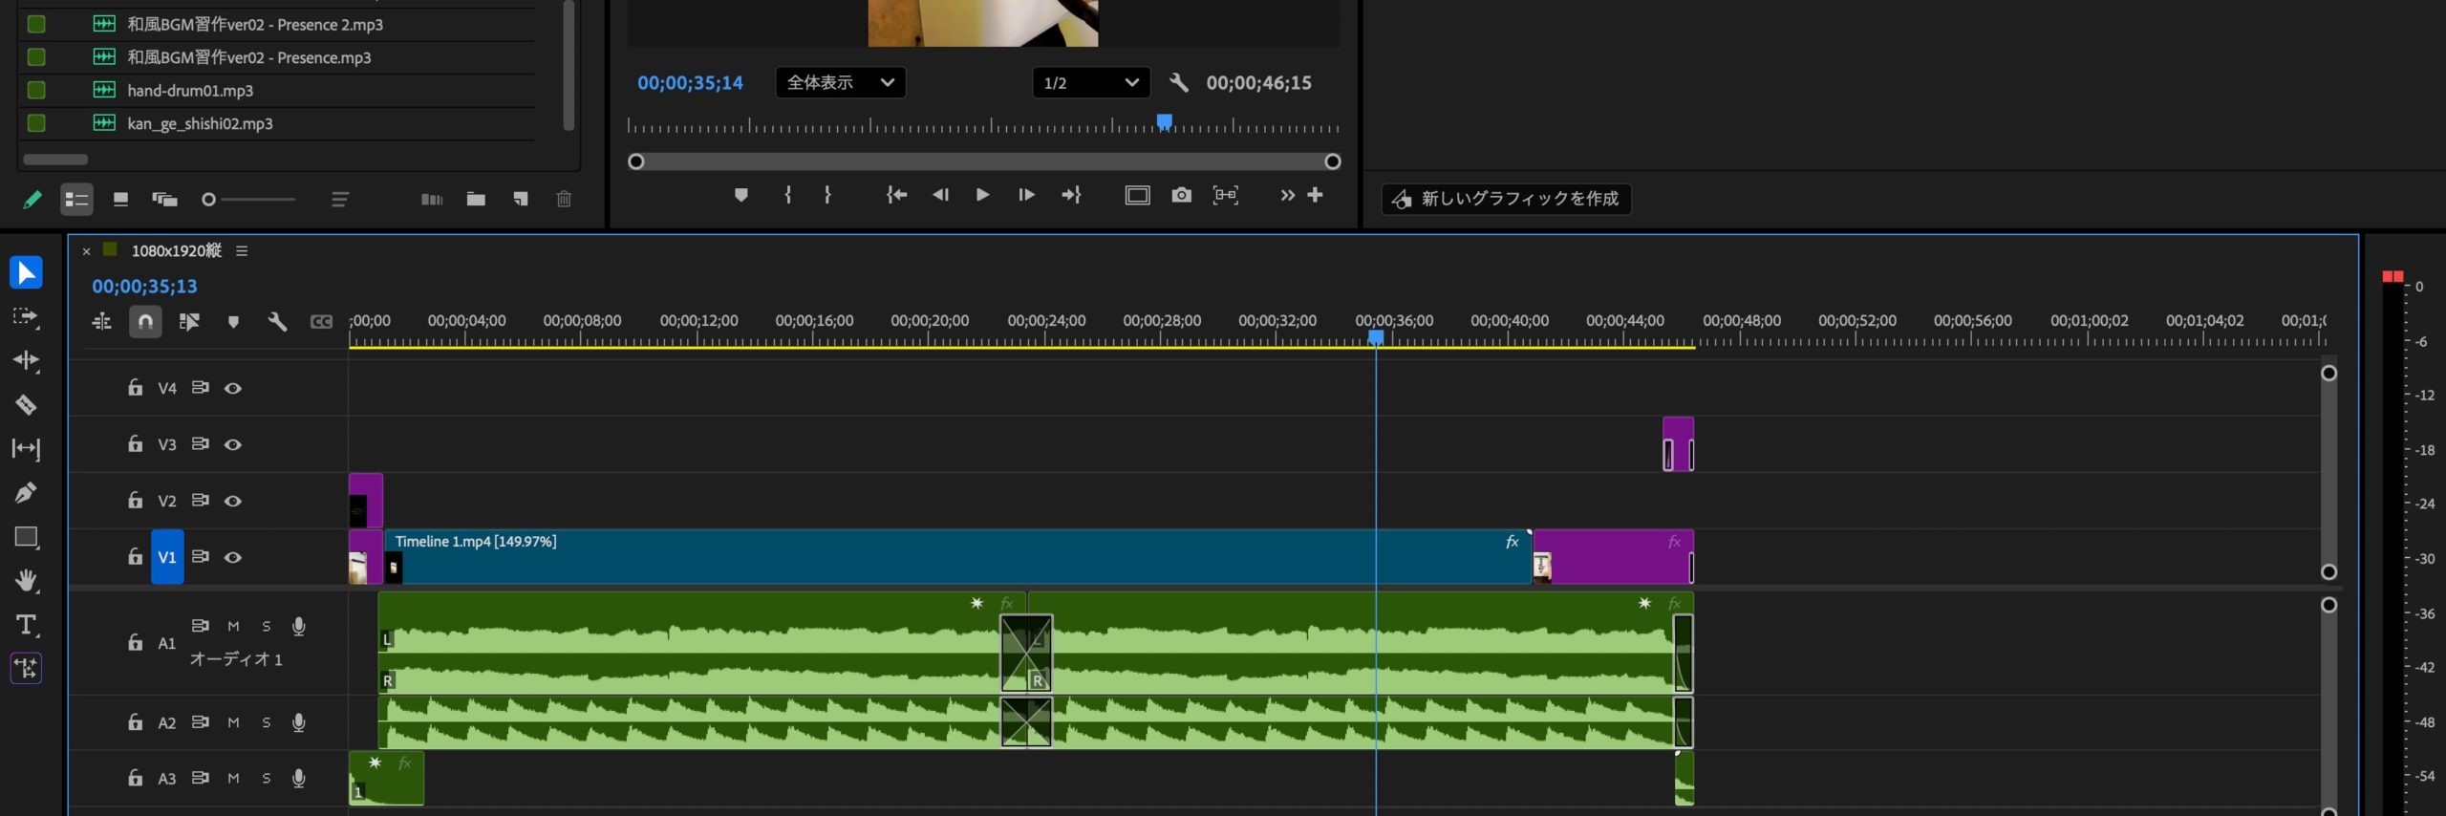
Task: Hide the V3 track output
Action: click(232, 444)
